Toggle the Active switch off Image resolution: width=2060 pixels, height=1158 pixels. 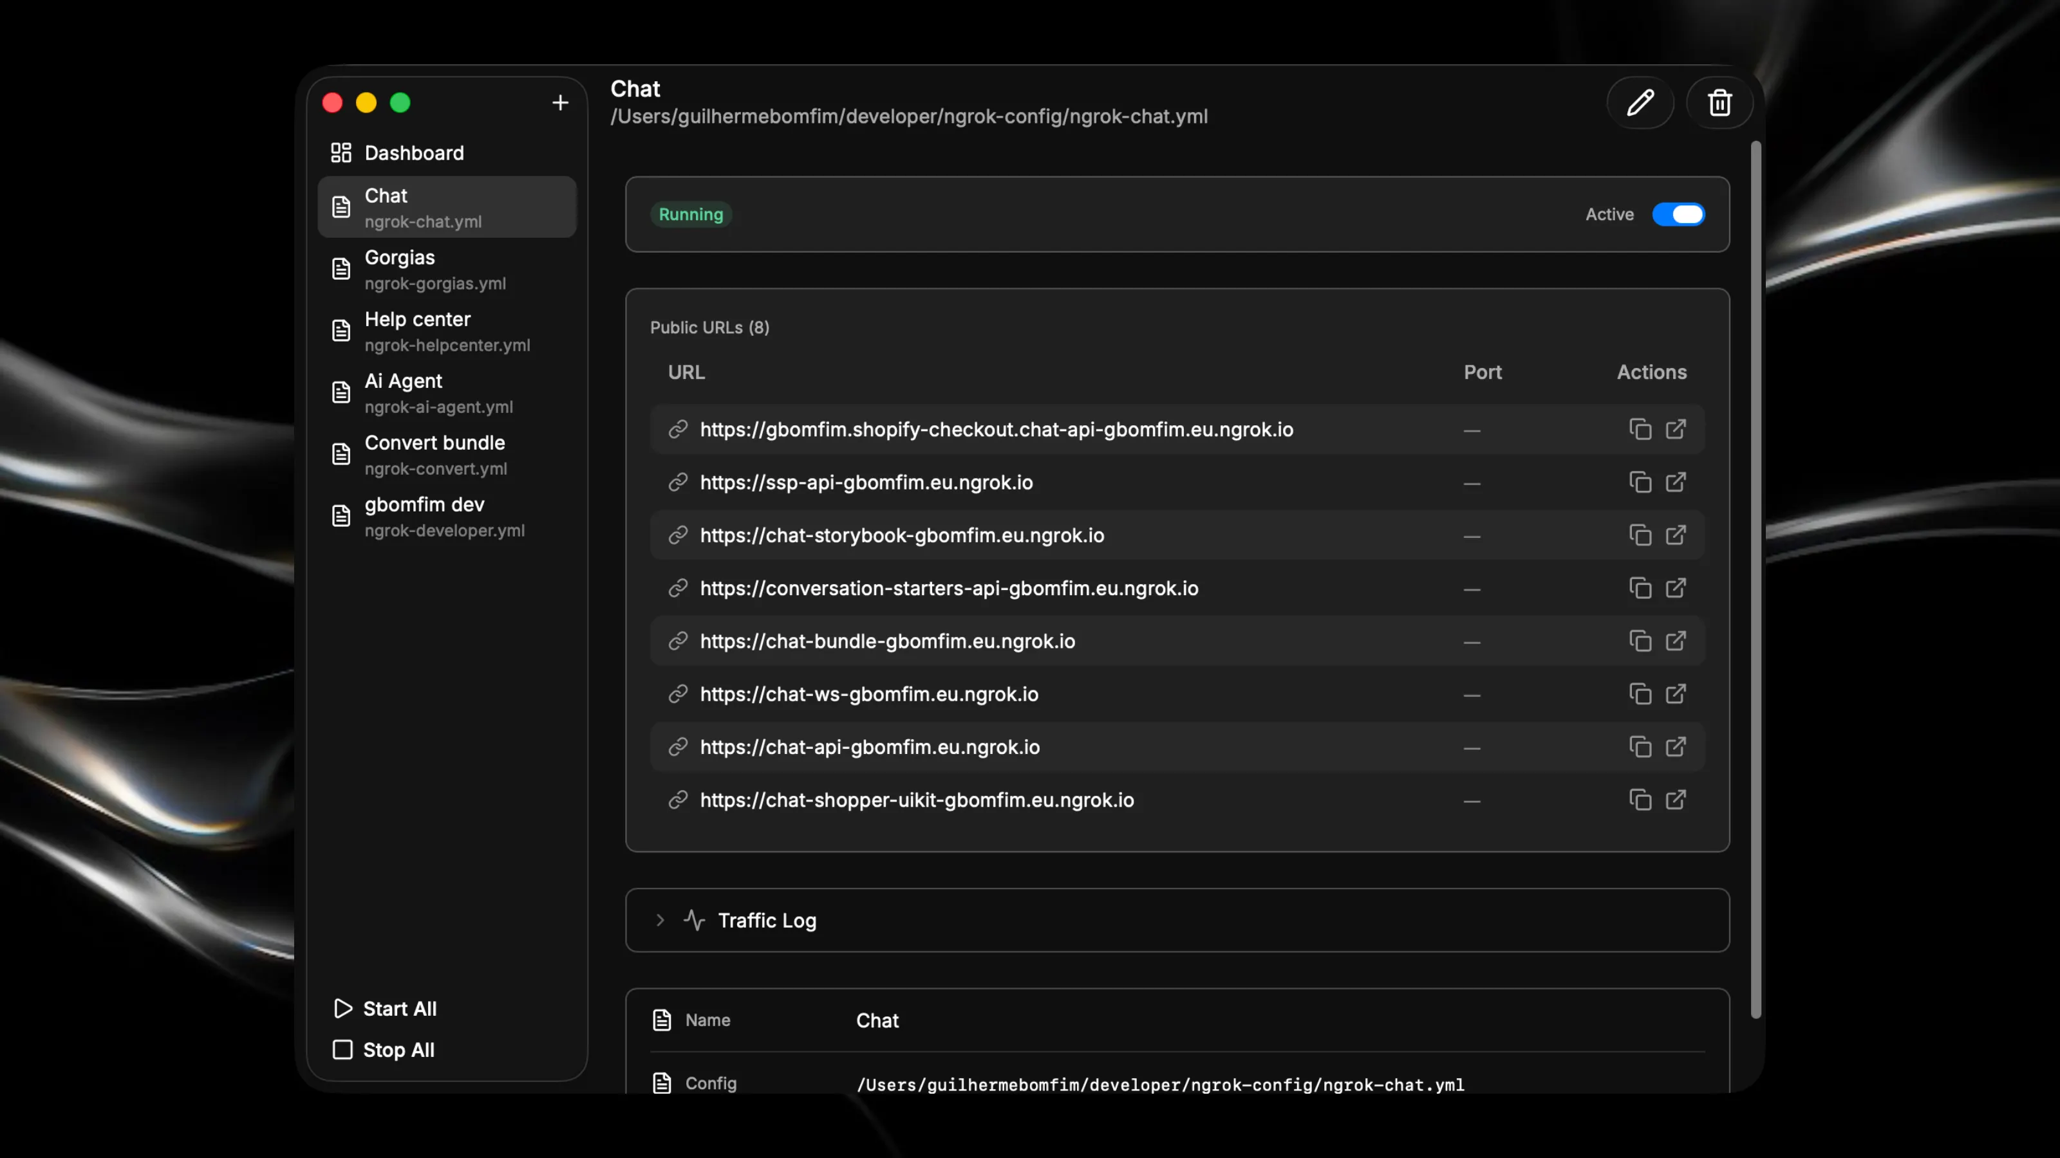pyautogui.click(x=1678, y=215)
